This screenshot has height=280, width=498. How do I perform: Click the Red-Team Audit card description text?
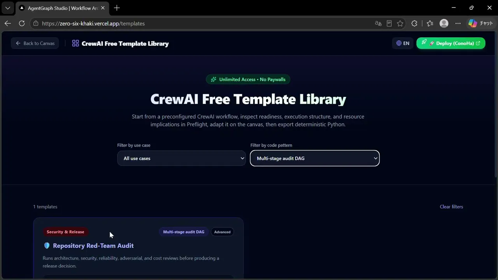click(x=131, y=262)
